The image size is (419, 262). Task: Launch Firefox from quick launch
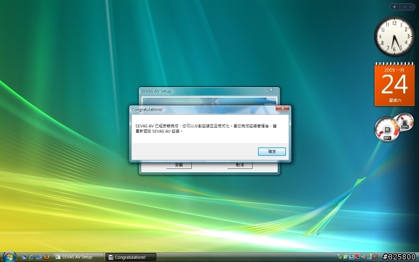tap(46, 257)
